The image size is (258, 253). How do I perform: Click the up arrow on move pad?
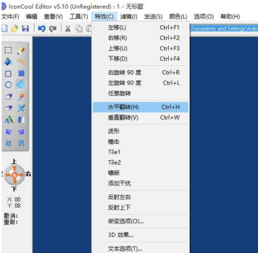pos(15,169)
